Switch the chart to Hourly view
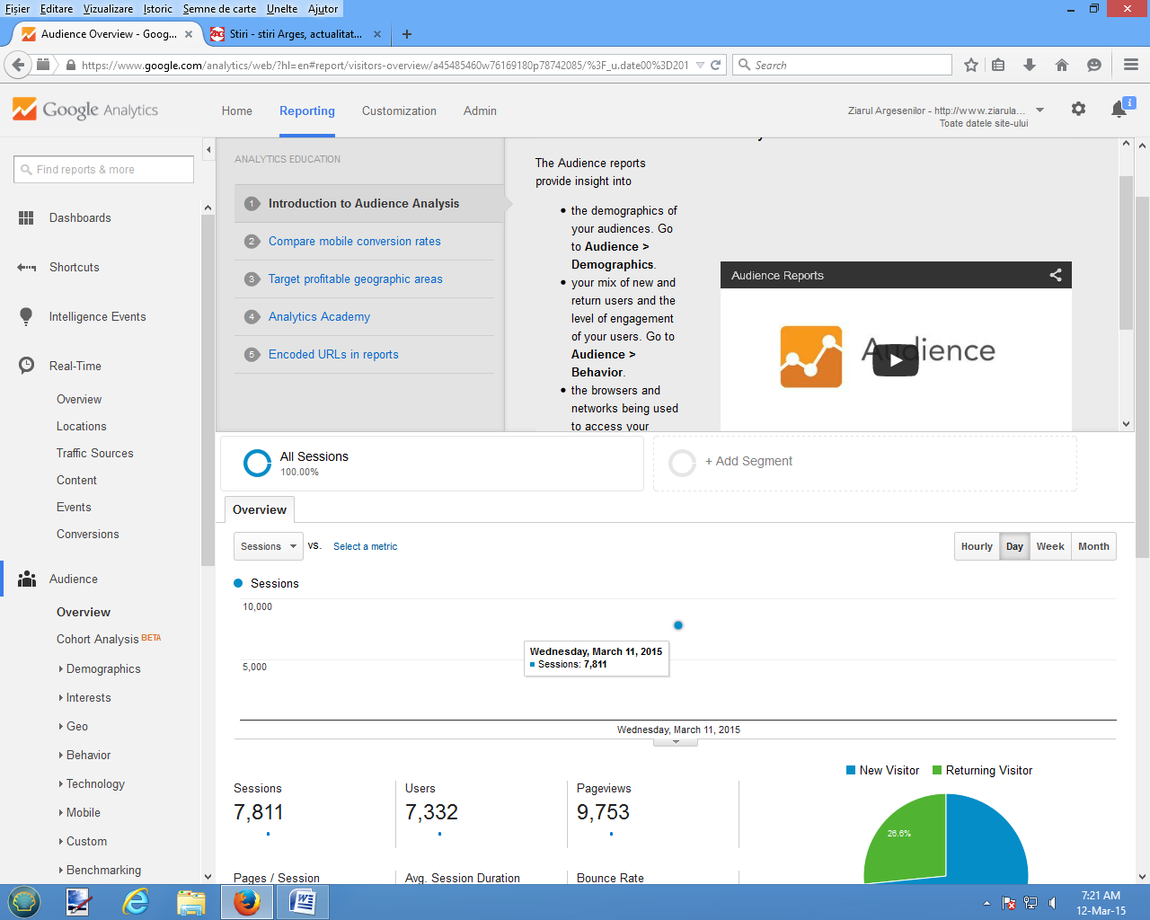Image resolution: width=1150 pixels, height=920 pixels. point(977,546)
